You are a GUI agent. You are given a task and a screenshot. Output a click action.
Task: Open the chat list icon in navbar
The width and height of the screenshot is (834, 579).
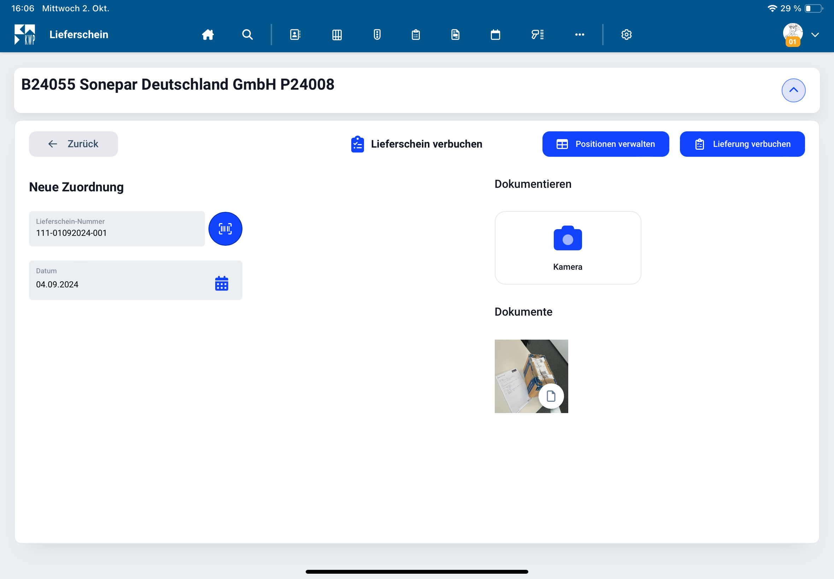pyautogui.click(x=538, y=35)
